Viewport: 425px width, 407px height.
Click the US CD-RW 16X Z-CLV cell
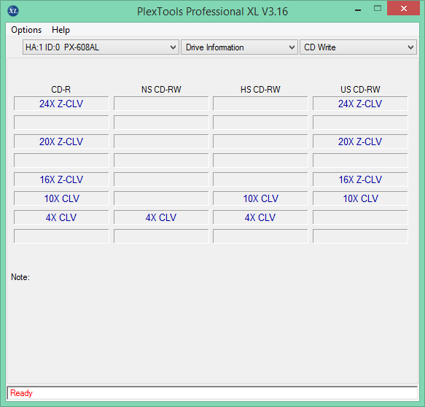pos(360,179)
